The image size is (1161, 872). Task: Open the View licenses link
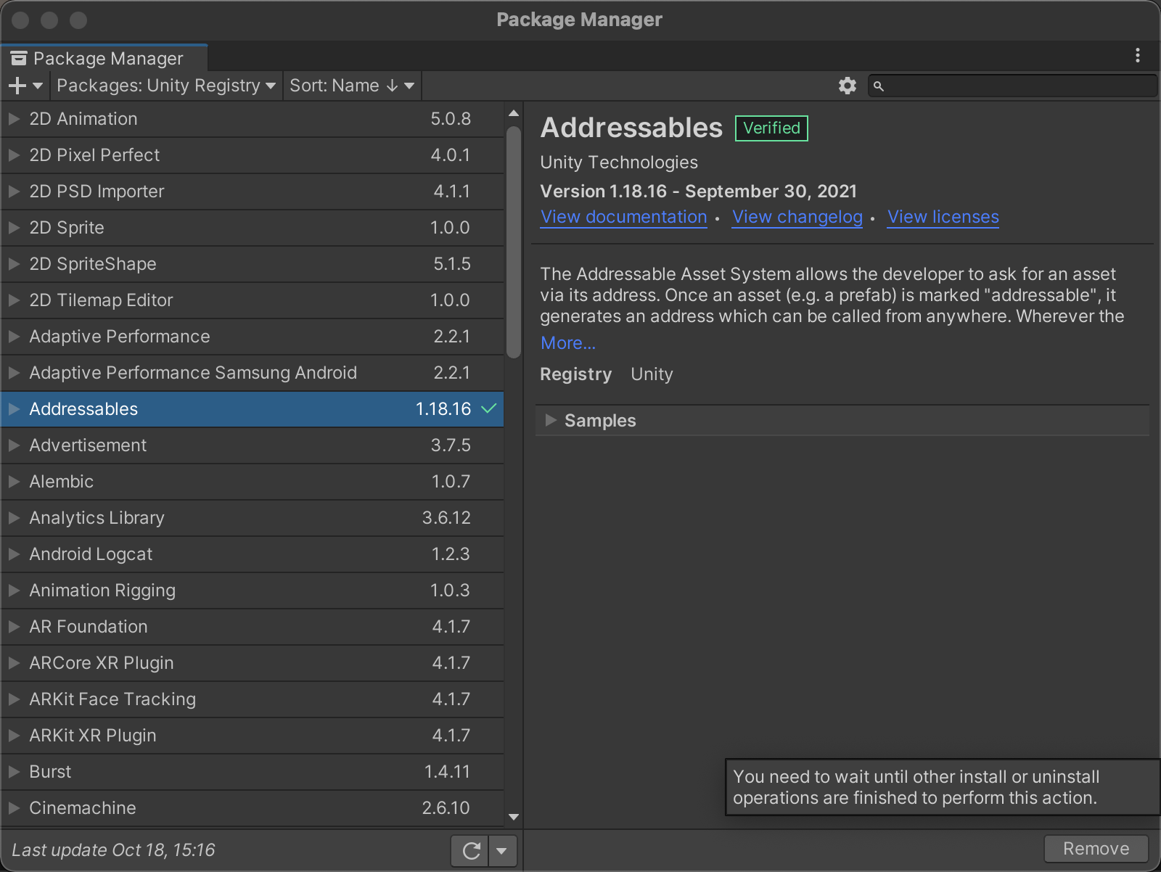pyautogui.click(x=943, y=217)
